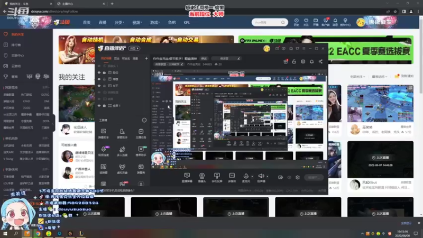
Task: Expand the 游戏 menu in Douyu navigation
Action: click(155, 22)
